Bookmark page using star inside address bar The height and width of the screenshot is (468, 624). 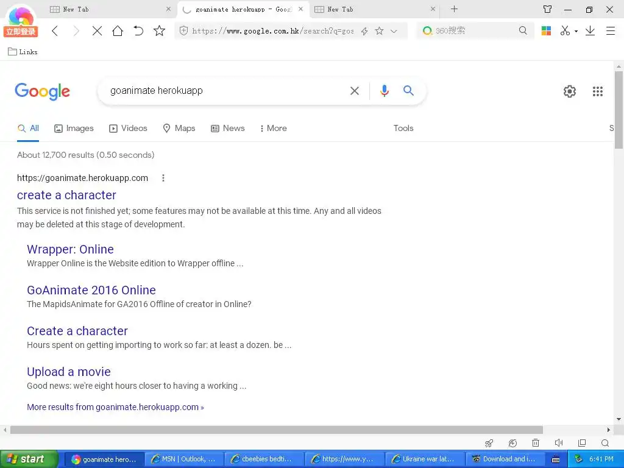379,30
